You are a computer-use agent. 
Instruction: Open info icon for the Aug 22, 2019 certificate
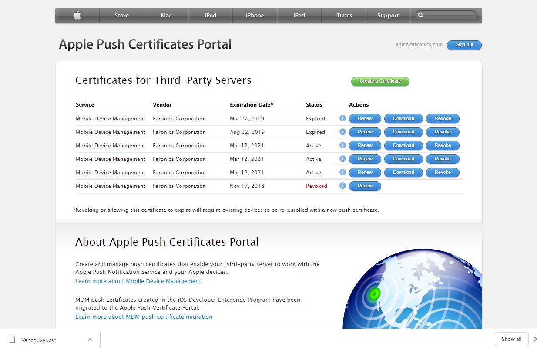[342, 132]
